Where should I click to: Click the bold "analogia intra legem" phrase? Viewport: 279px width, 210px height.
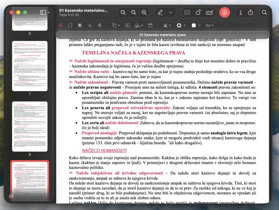tap(229, 133)
